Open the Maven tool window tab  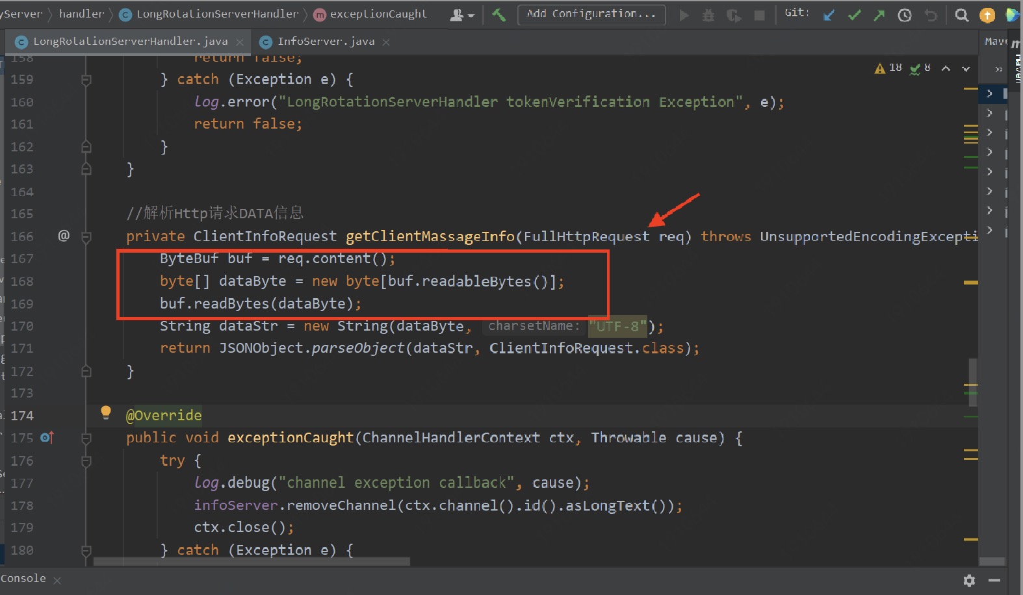point(1016,62)
